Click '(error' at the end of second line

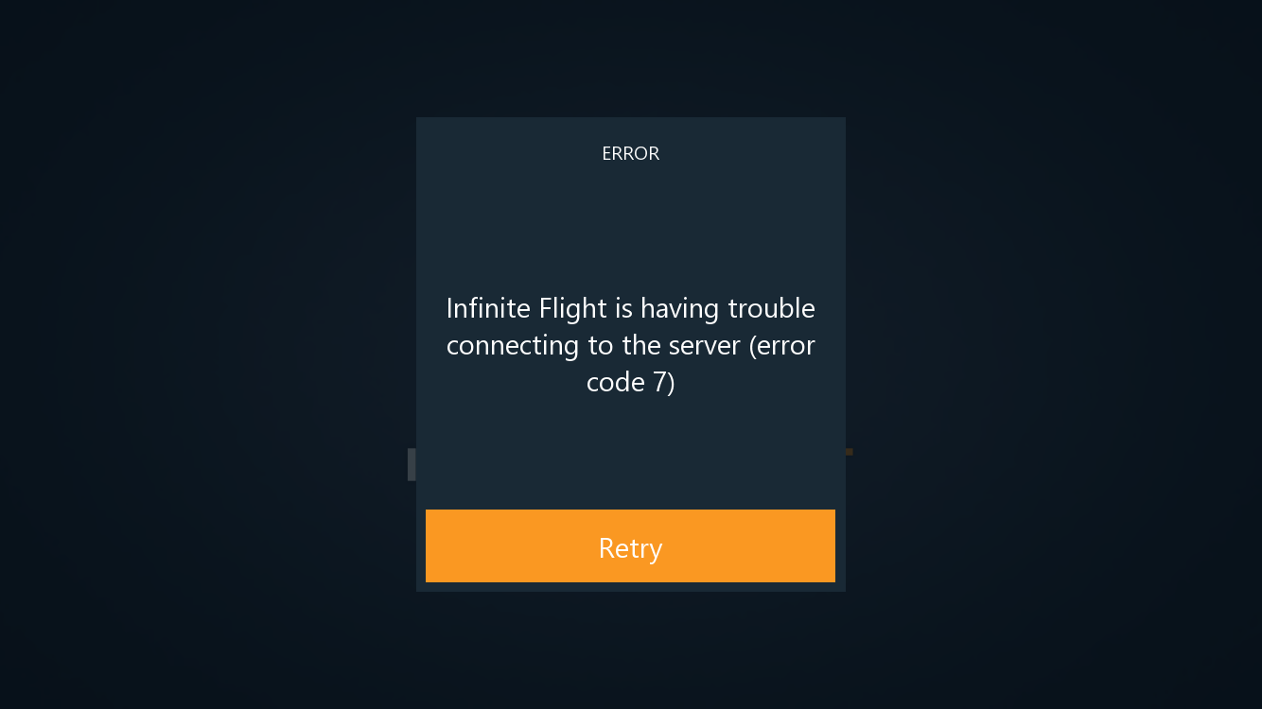[x=782, y=347]
